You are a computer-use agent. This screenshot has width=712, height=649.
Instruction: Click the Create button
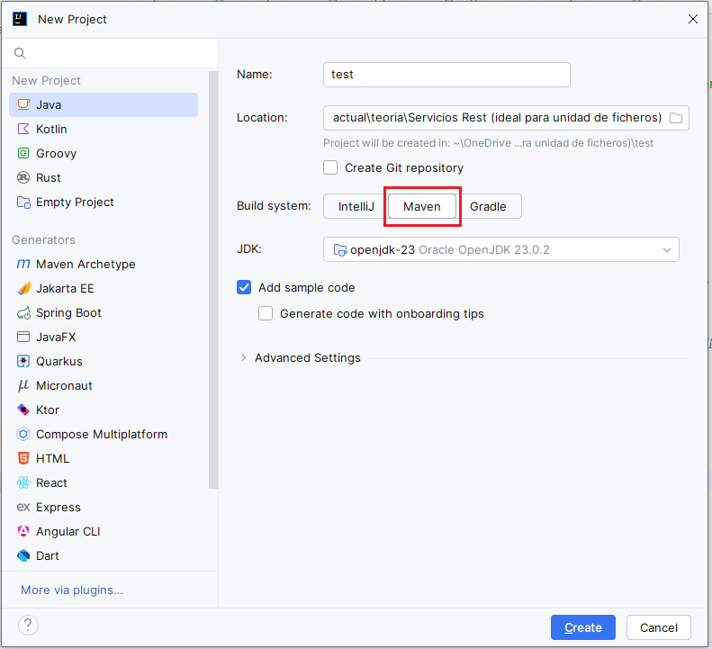pos(583,627)
